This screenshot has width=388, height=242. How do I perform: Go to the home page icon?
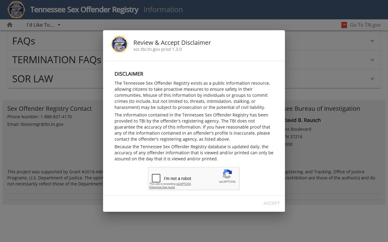click(x=10, y=25)
